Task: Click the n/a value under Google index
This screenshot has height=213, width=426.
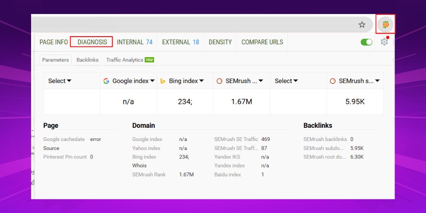Action: (128, 102)
